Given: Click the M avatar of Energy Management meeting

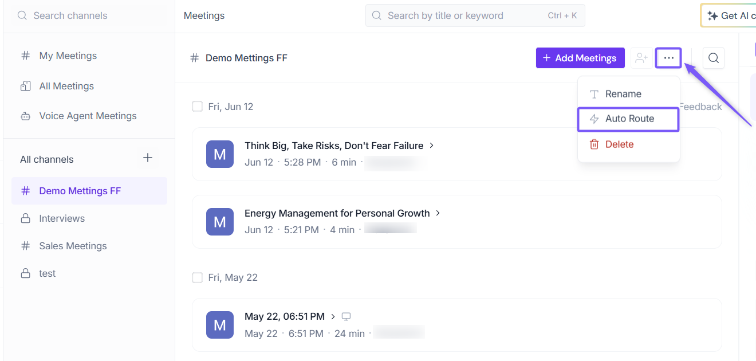Looking at the screenshot, I should [220, 222].
